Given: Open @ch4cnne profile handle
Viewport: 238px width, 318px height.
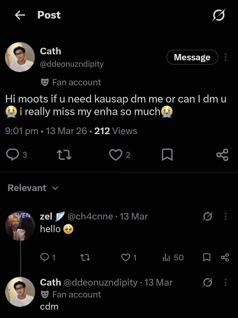Looking at the screenshot, I should pos(90,217).
